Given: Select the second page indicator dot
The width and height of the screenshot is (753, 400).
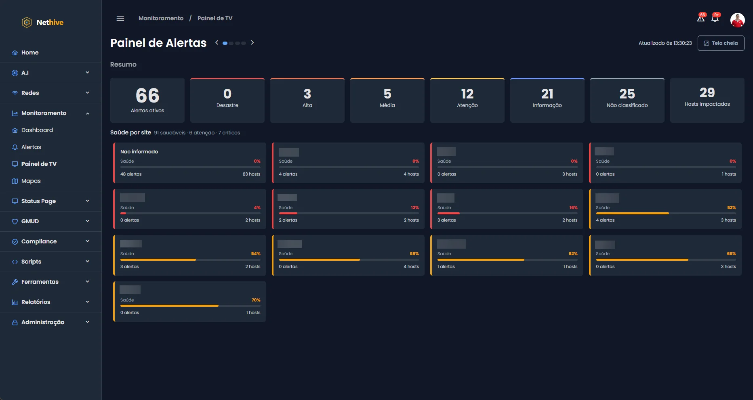Looking at the screenshot, I should point(231,43).
